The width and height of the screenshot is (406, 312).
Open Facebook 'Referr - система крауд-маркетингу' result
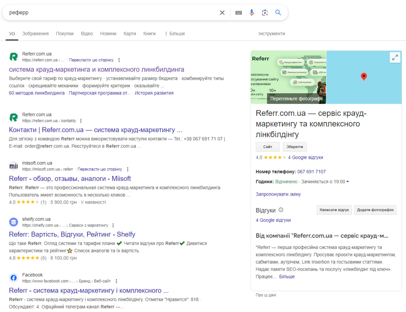coord(89,291)
